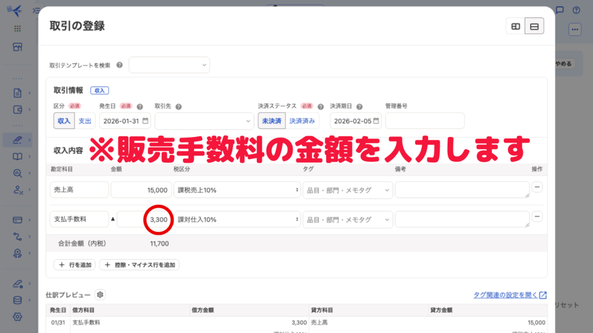Click the 控除・マイナス行を追加 button
Image resolution: width=593 pixels, height=333 pixels.
click(x=140, y=265)
